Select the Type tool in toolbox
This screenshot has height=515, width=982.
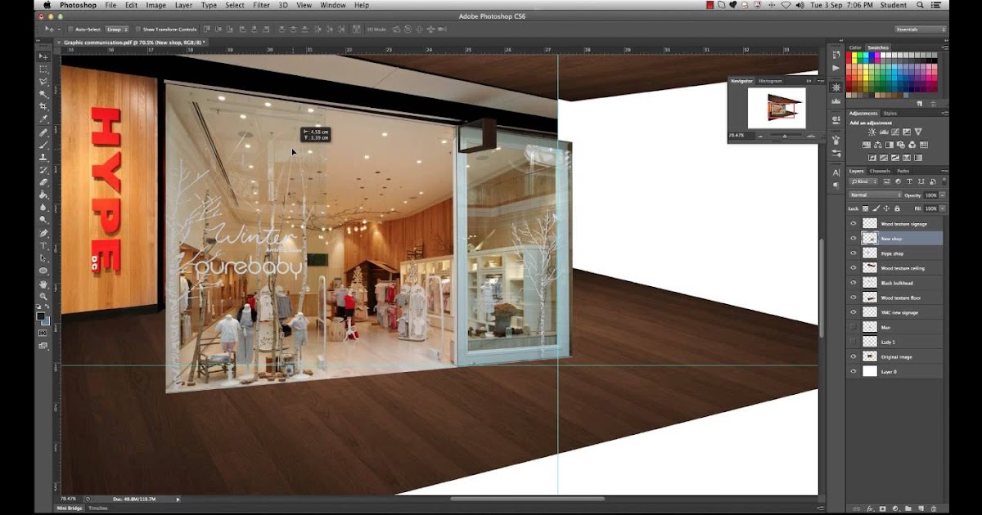coord(44,245)
